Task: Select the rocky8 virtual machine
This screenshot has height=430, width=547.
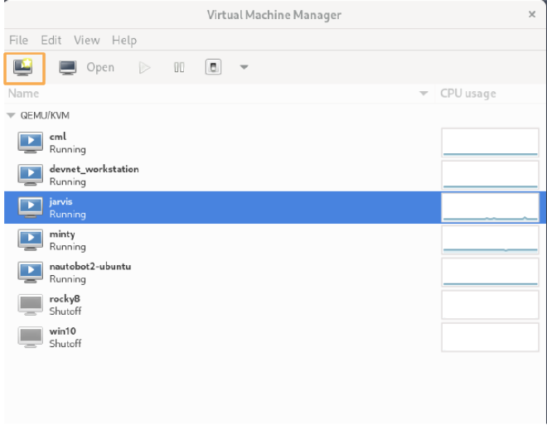Action: pos(273,305)
